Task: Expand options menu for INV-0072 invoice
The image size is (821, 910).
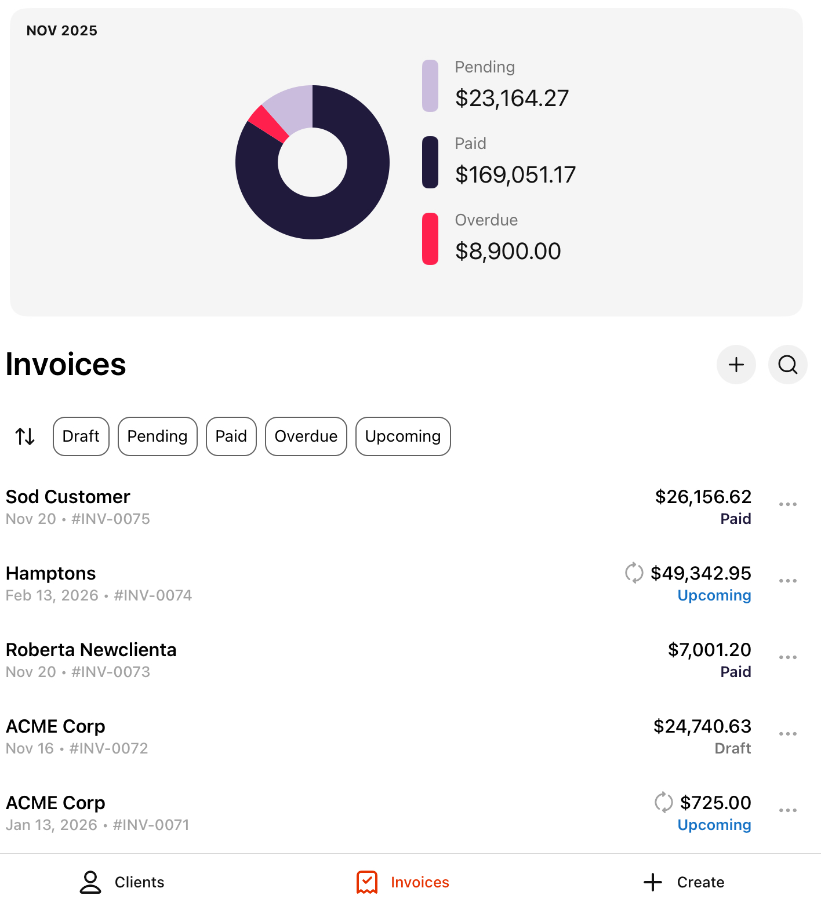Action: [x=787, y=734]
